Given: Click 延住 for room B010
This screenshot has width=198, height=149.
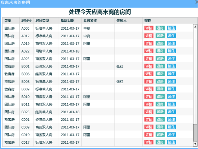Looking at the screenshot, I should [171, 96].
